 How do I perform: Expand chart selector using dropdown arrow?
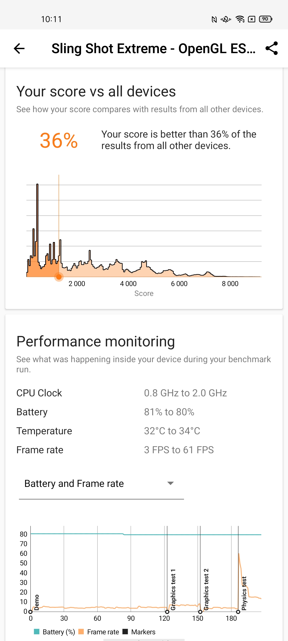tap(170, 483)
